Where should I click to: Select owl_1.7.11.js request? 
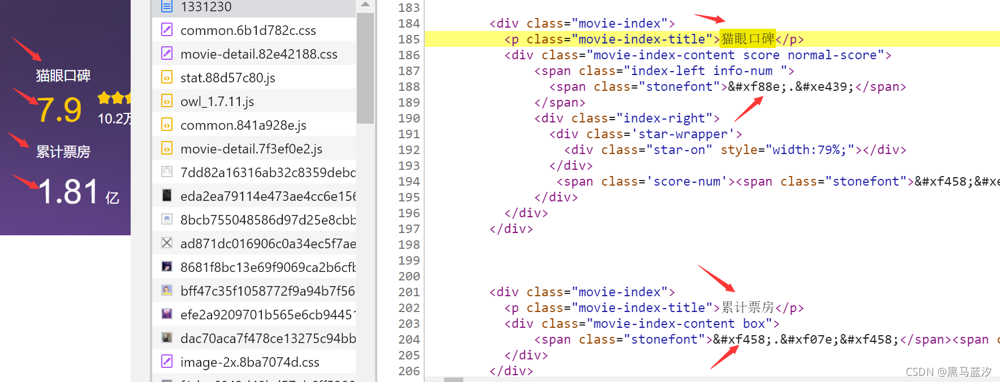click(254, 101)
